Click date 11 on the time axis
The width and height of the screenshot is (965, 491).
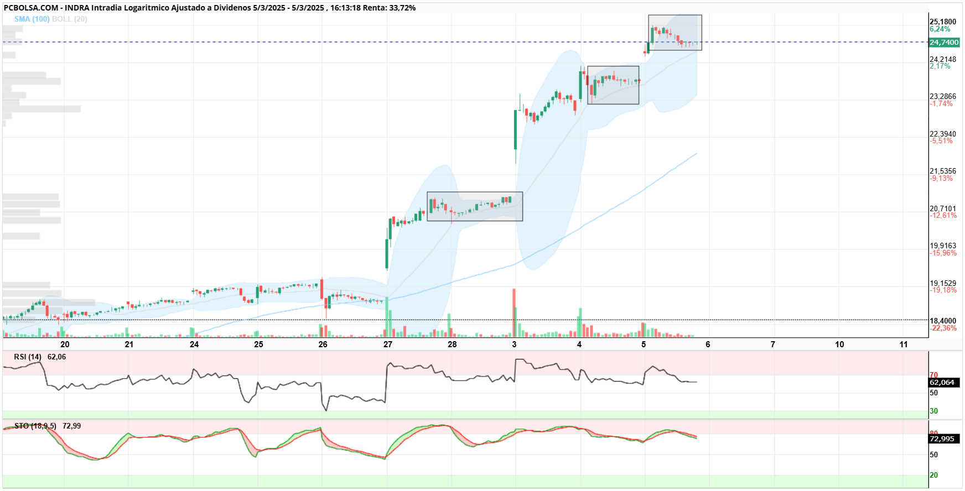click(904, 344)
